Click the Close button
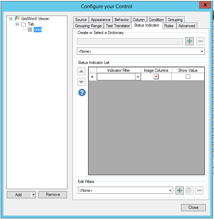This screenshot has height=219, width=214. click(193, 207)
